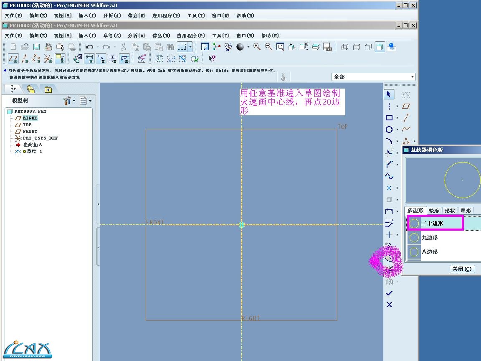
Task: Open the folder browser navigator tab
Action: tap(30, 89)
